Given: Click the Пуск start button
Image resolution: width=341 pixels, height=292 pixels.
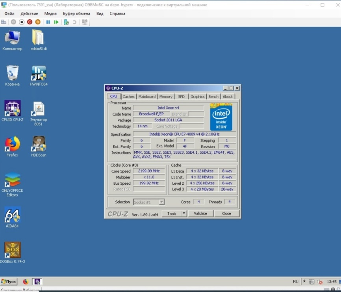Looking at the screenshot, I should click(x=9, y=281).
